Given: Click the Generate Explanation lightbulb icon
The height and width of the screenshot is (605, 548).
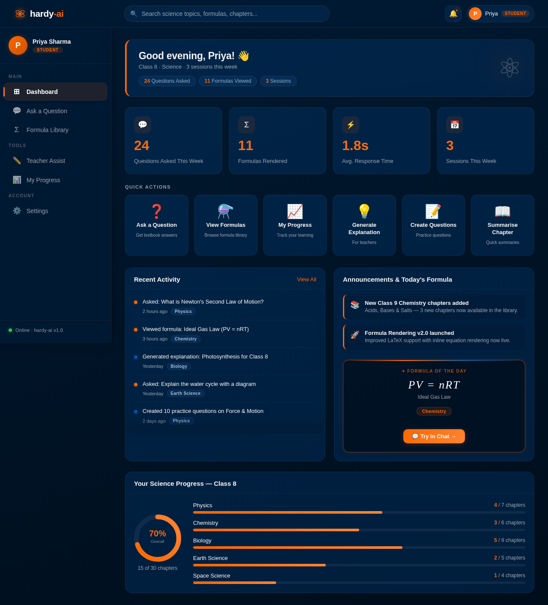Looking at the screenshot, I should 364,211.
